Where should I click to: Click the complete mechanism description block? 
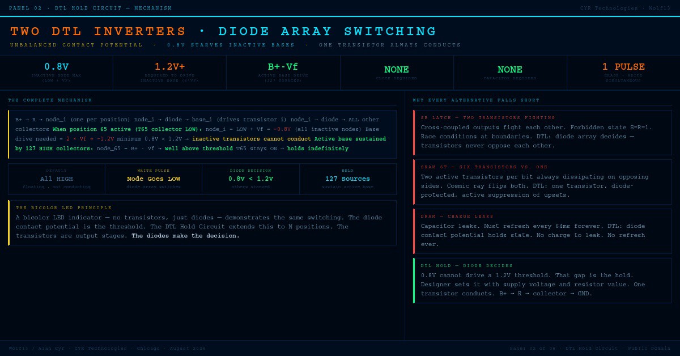202,134
